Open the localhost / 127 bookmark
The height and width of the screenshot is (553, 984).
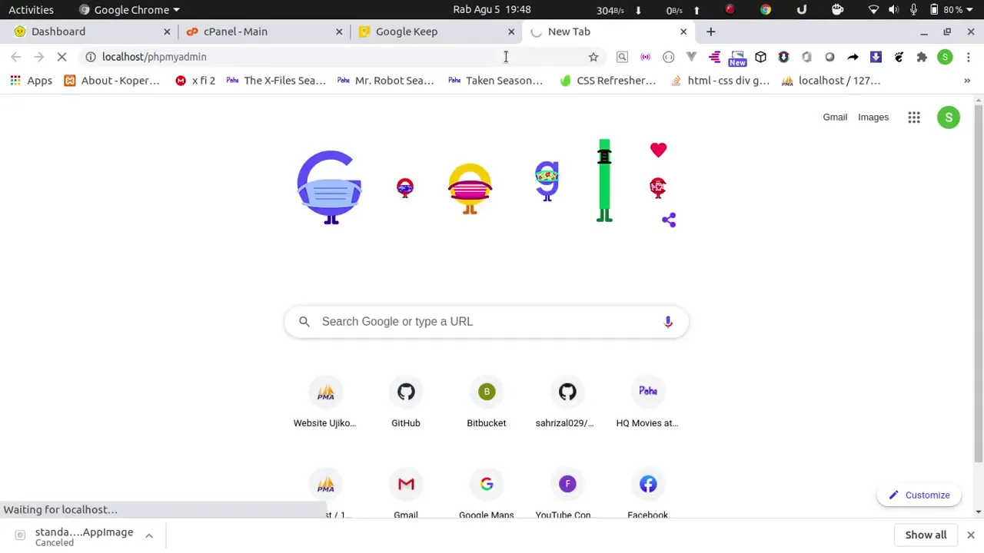point(831,81)
